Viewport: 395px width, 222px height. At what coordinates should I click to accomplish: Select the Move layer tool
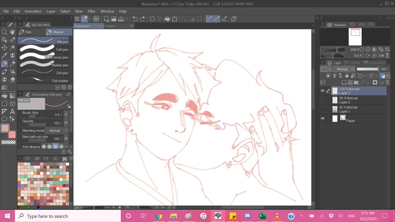[x=4, y=48]
